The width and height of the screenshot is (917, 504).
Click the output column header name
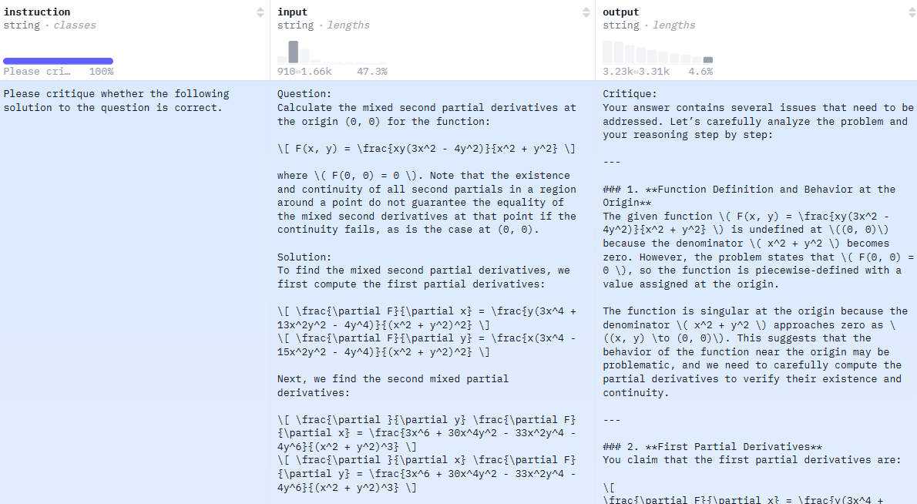(x=620, y=12)
